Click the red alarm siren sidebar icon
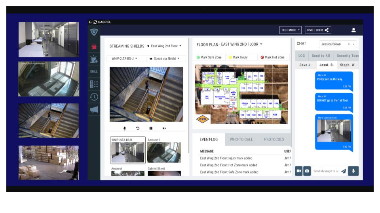 94,47
